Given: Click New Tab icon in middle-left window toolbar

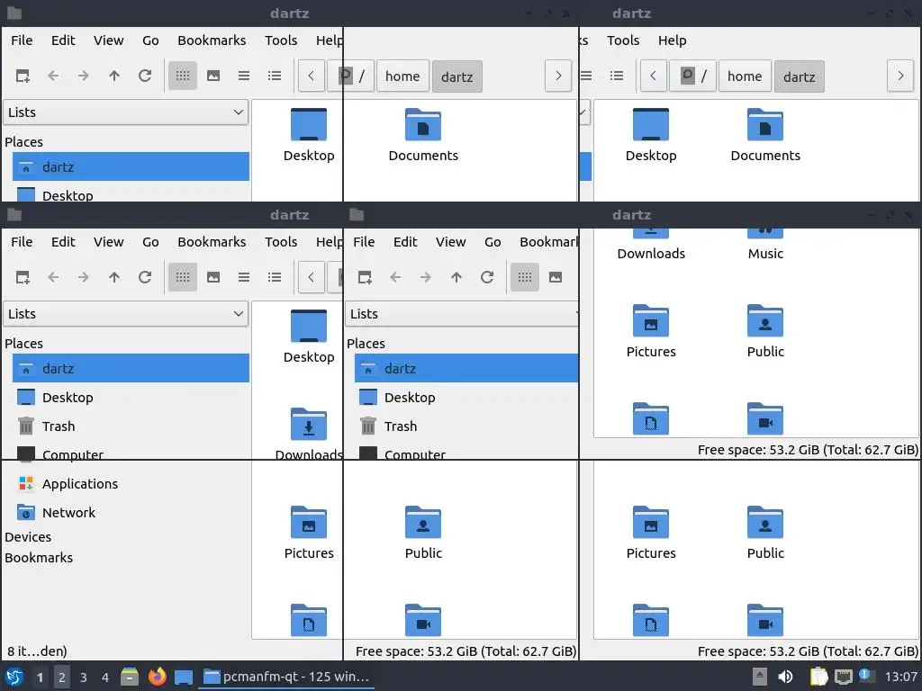Looking at the screenshot, I should pos(23,277).
